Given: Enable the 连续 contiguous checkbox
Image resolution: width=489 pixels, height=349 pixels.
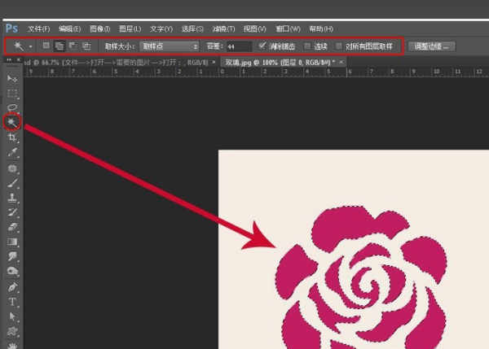Looking at the screenshot, I should pos(307,46).
